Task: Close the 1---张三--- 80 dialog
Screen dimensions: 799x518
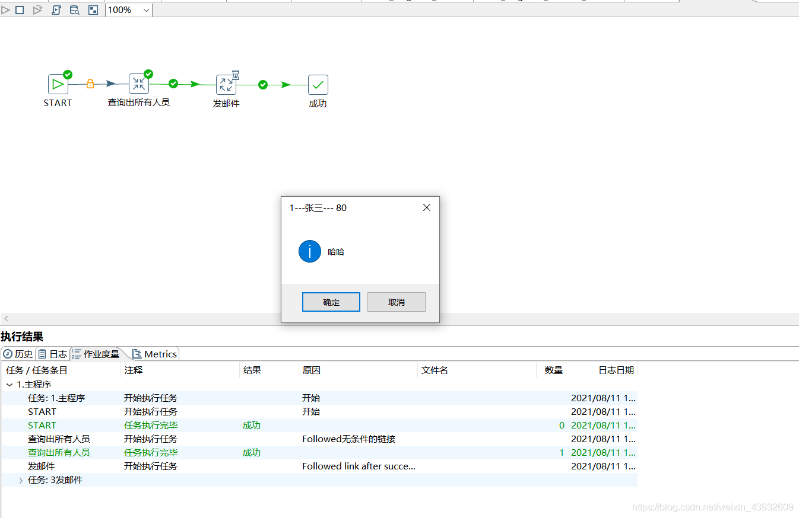Action: click(426, 207)
